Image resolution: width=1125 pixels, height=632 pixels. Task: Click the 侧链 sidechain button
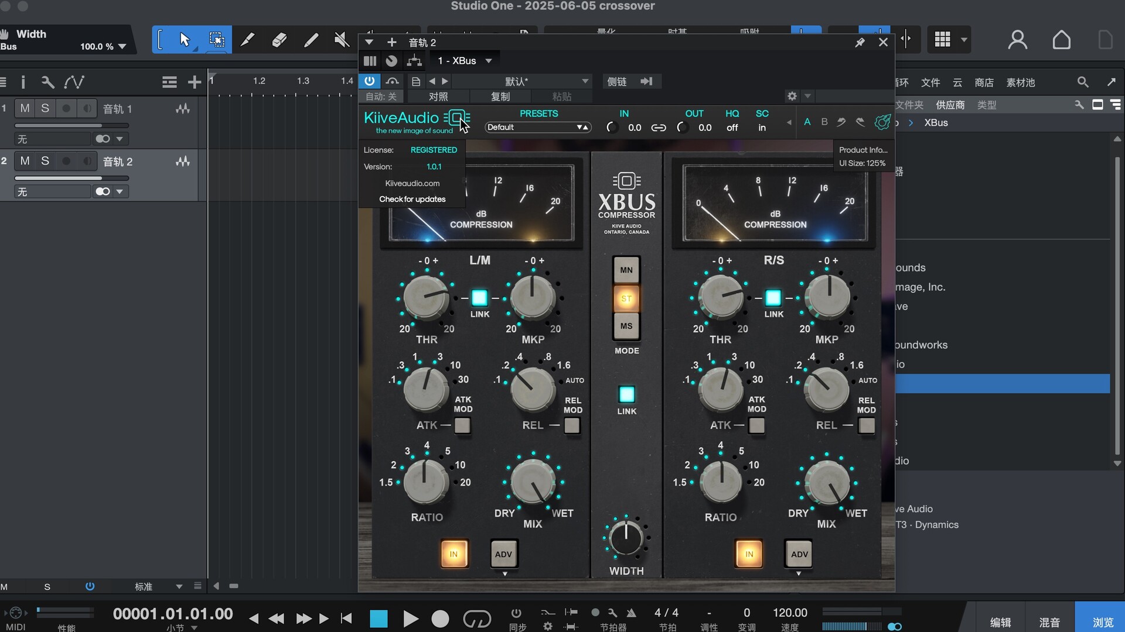[x=617, y=81]
